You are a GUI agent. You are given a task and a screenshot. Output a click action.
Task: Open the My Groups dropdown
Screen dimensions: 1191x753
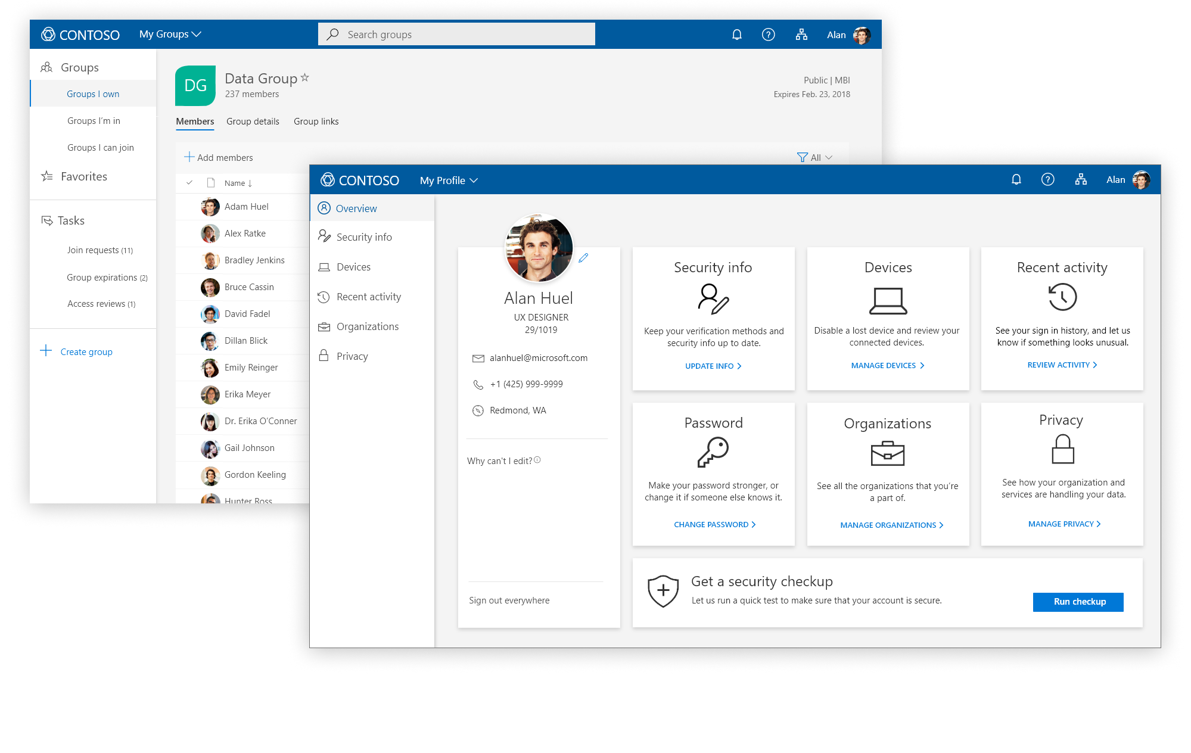pos(170,35)
